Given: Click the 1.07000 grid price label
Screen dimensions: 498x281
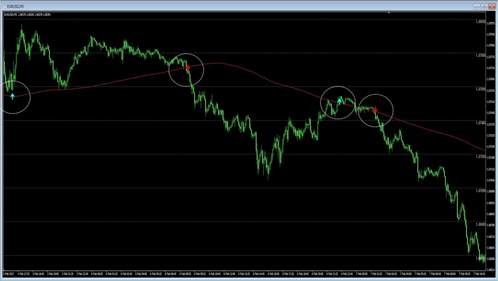Looking at the screenshot, I should point(480,190).
